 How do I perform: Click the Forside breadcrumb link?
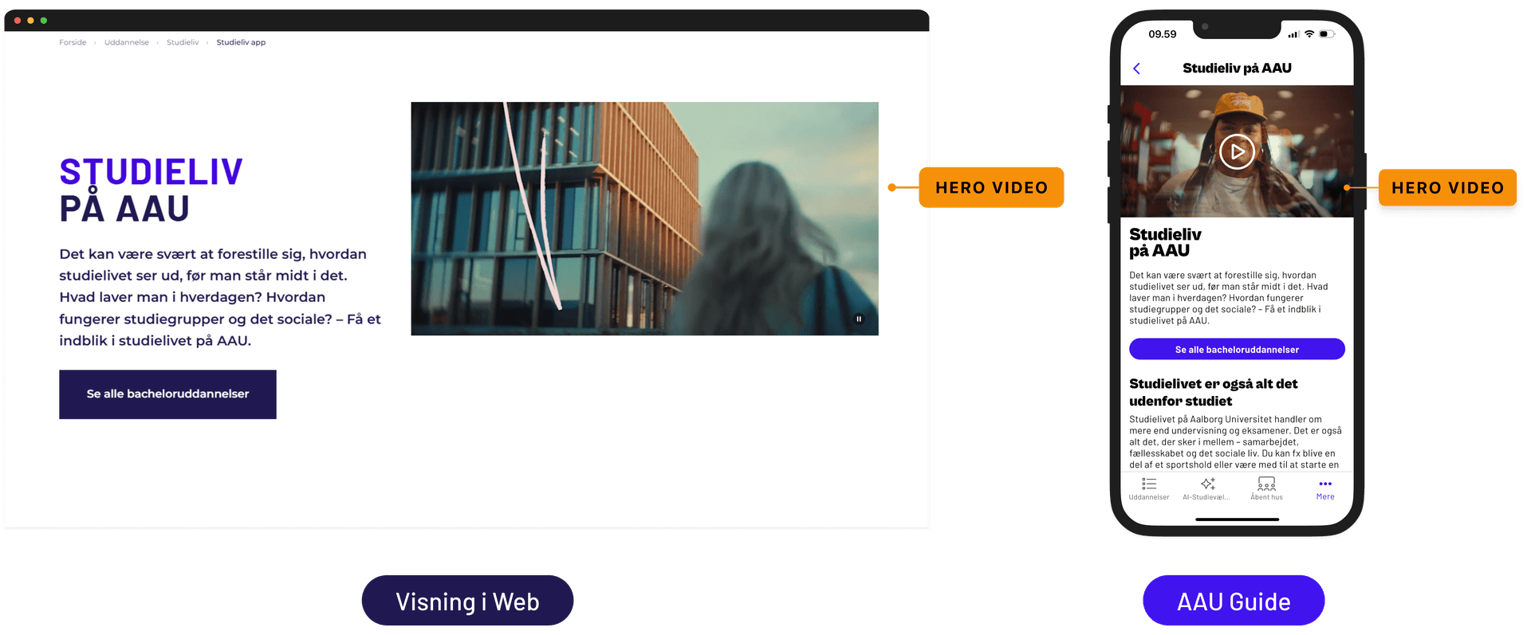73,42
